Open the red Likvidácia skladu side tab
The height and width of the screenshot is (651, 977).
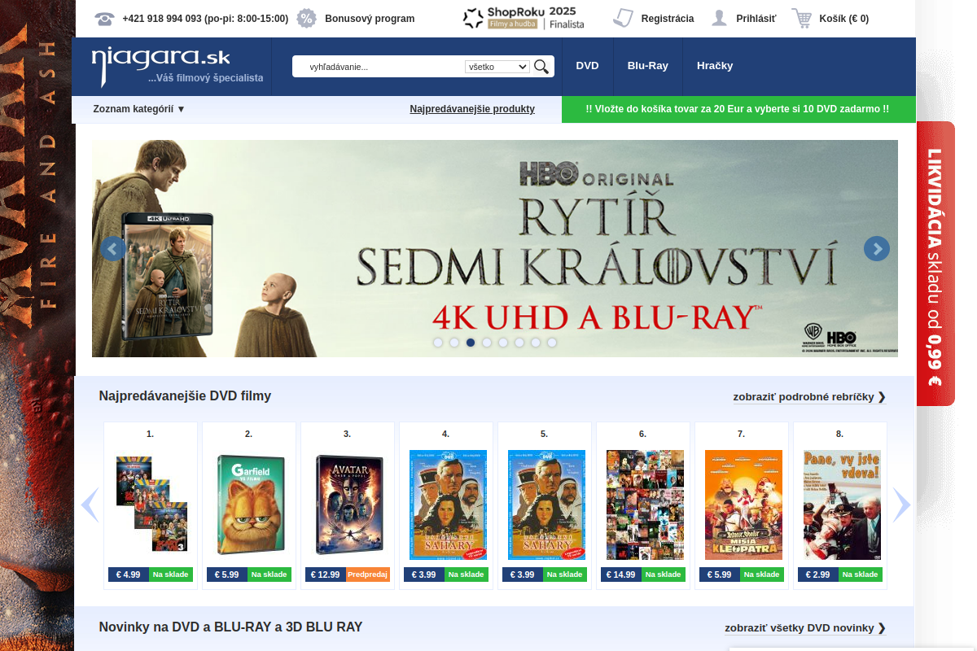935,263
